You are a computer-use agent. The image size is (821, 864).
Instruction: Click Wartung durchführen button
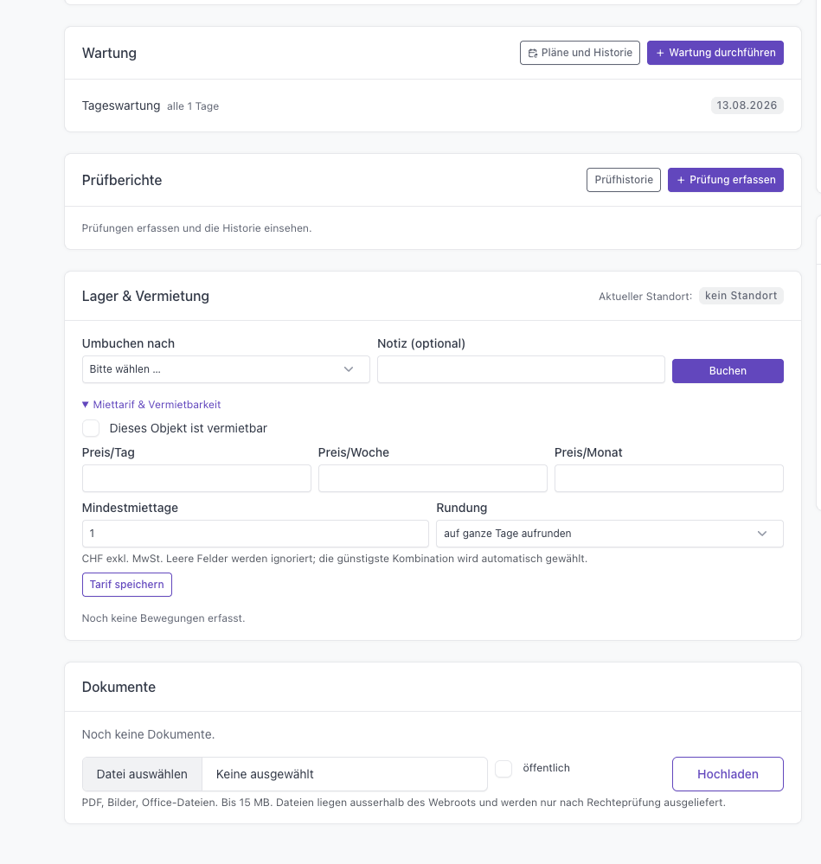click(x=715, y=53)
